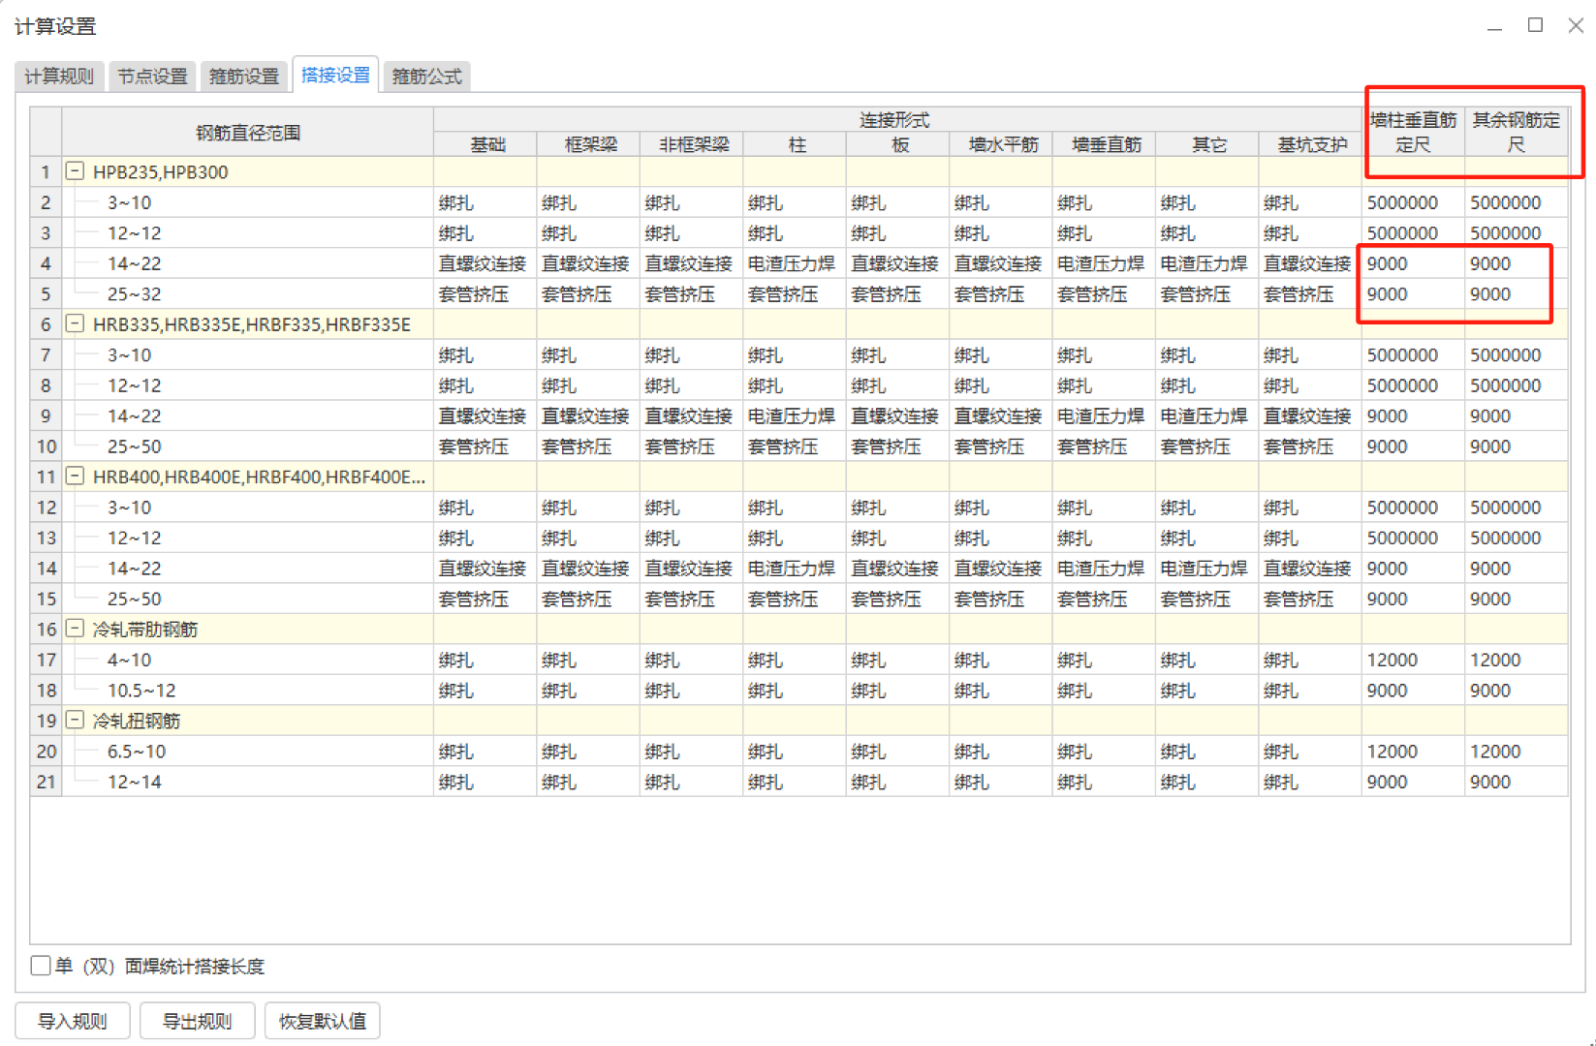This screenshot has width=1596, height=1046.
Task: Select the 箍筋公式 tab
Action: (x=427, y=77)
